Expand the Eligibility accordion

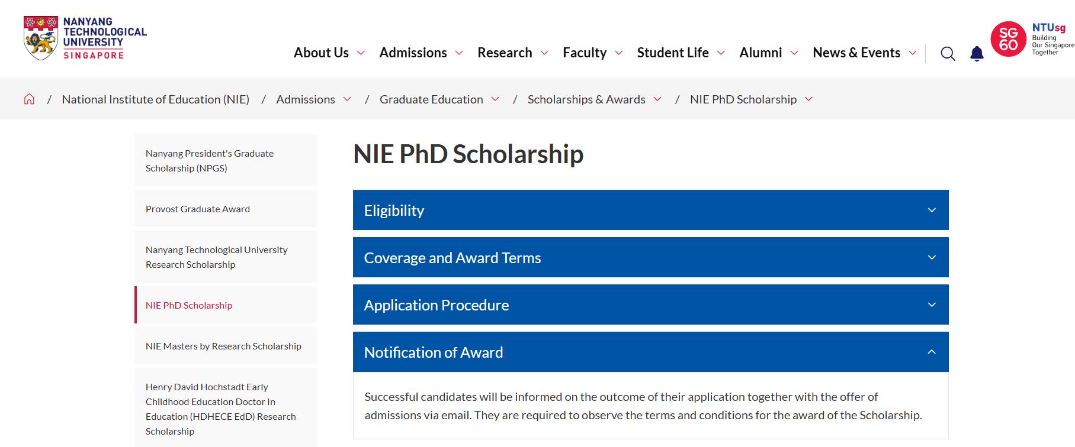(650, 210)
